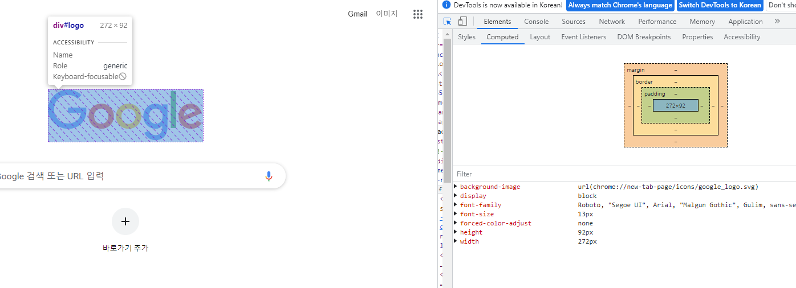Open the Event Listeners sub-tab

[584, 37]
